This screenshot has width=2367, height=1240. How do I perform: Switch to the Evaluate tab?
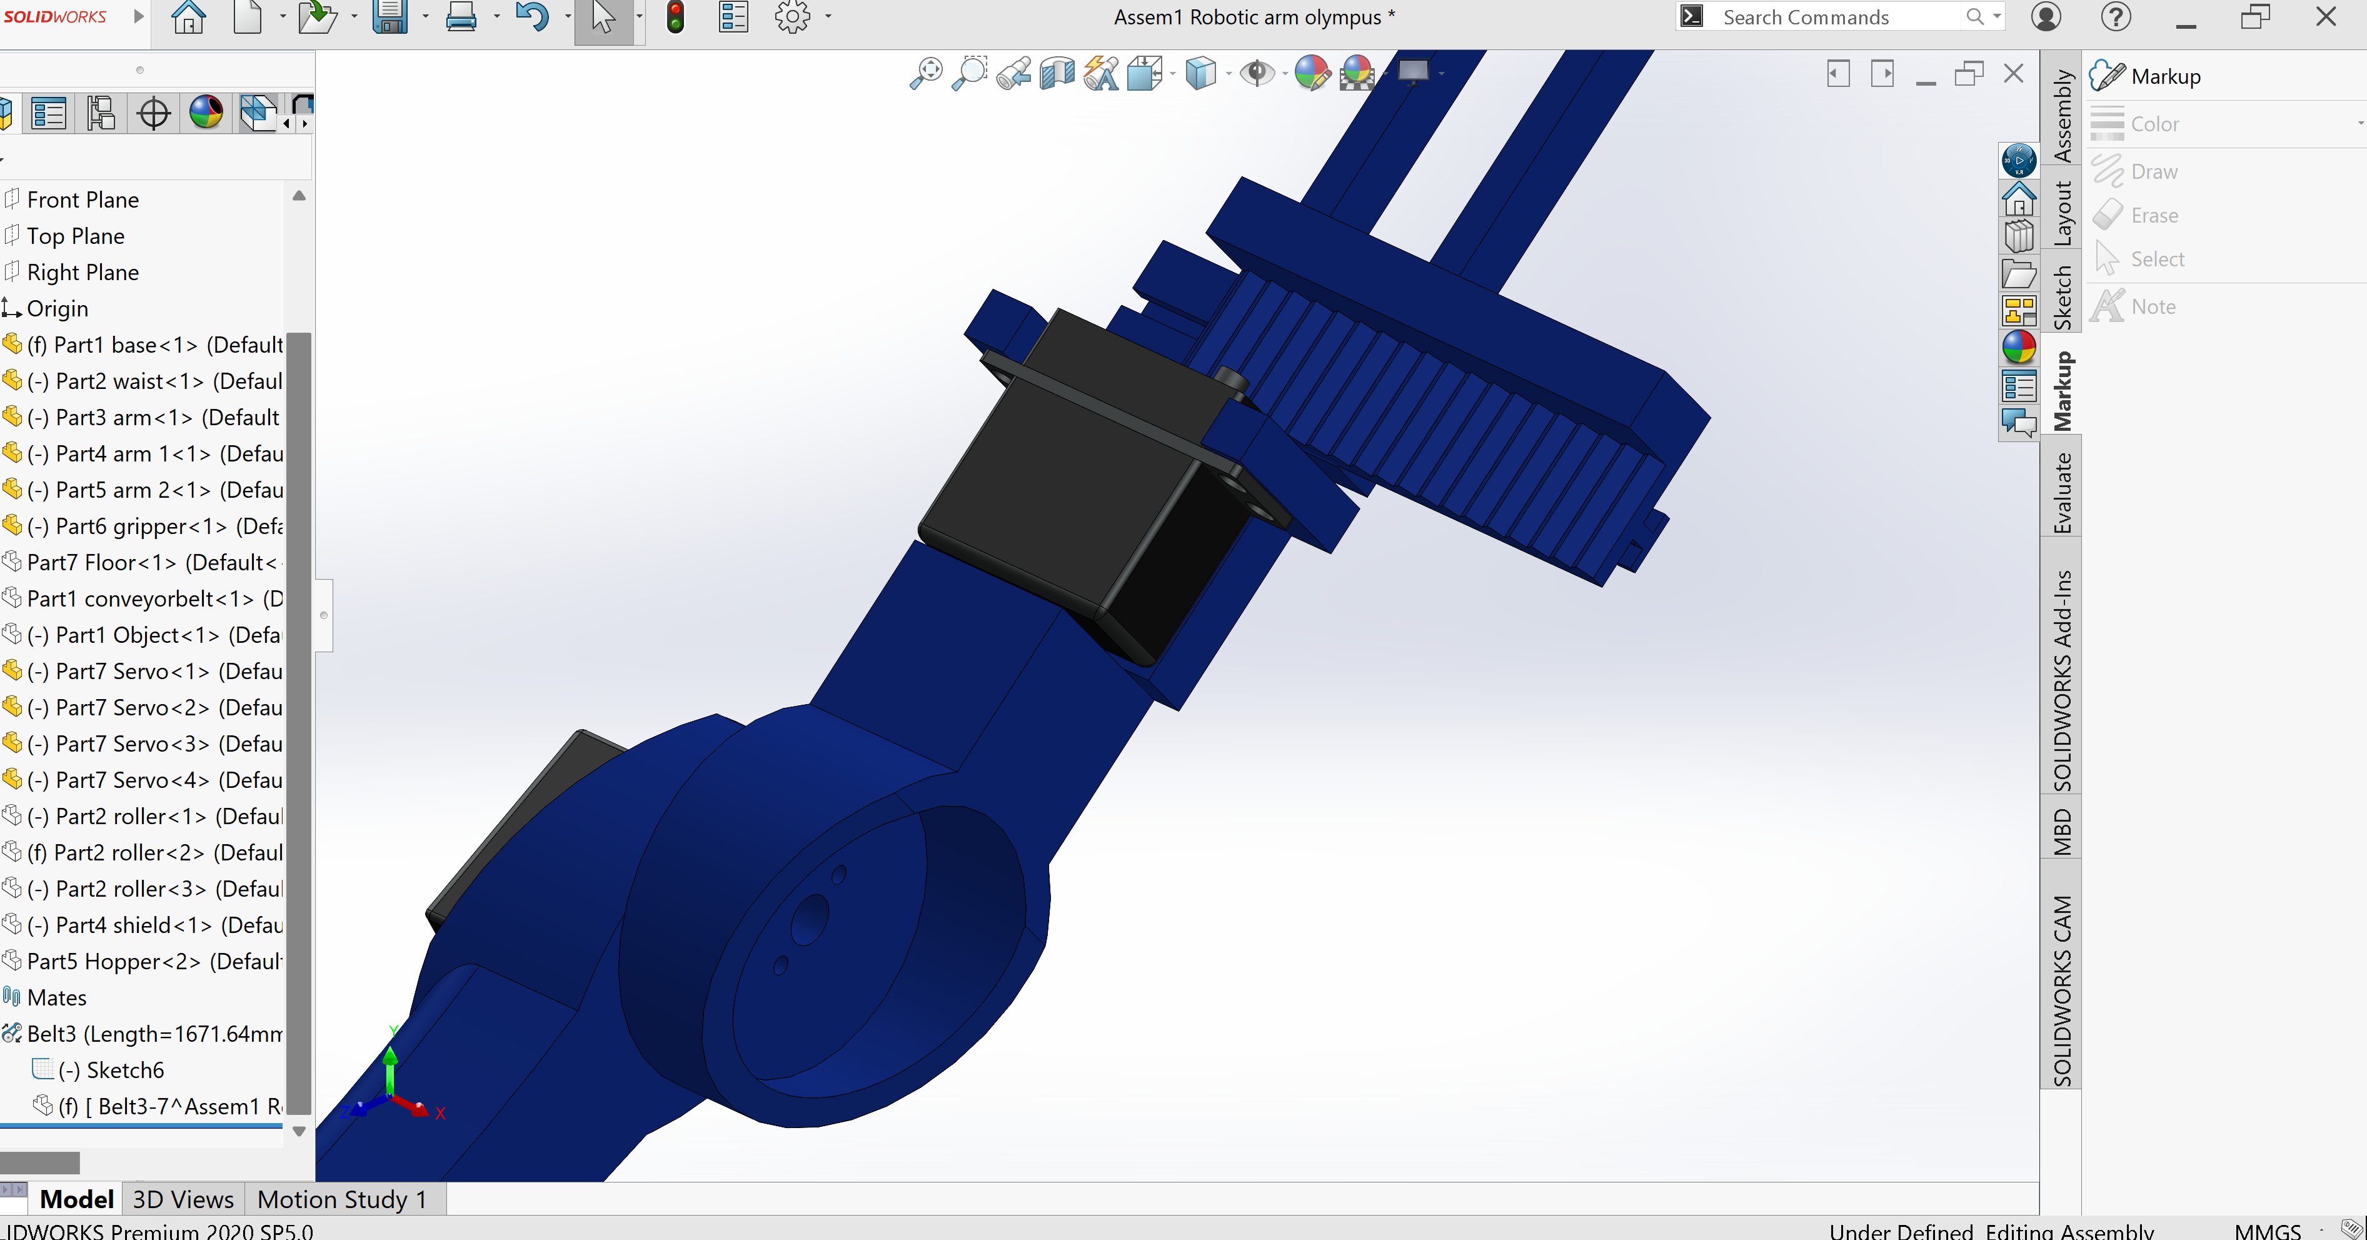coord(2062,493)
